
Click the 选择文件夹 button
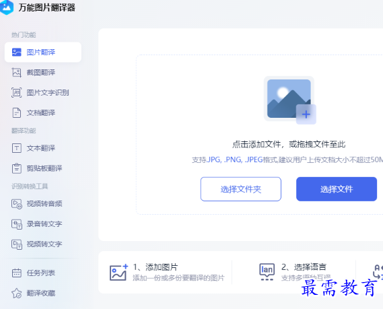click(241, 189)
